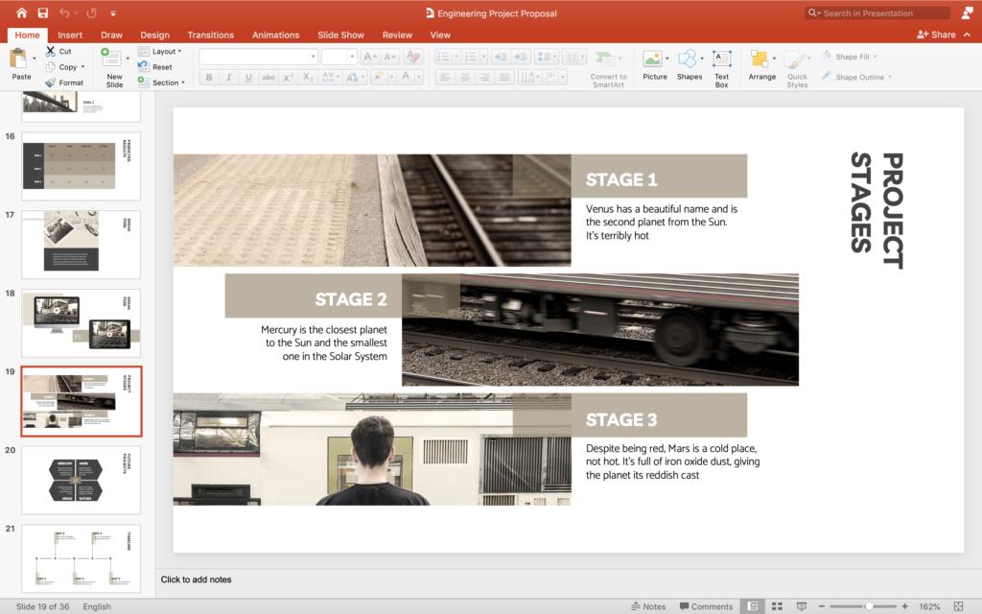Increase font size

pos(370,57)
